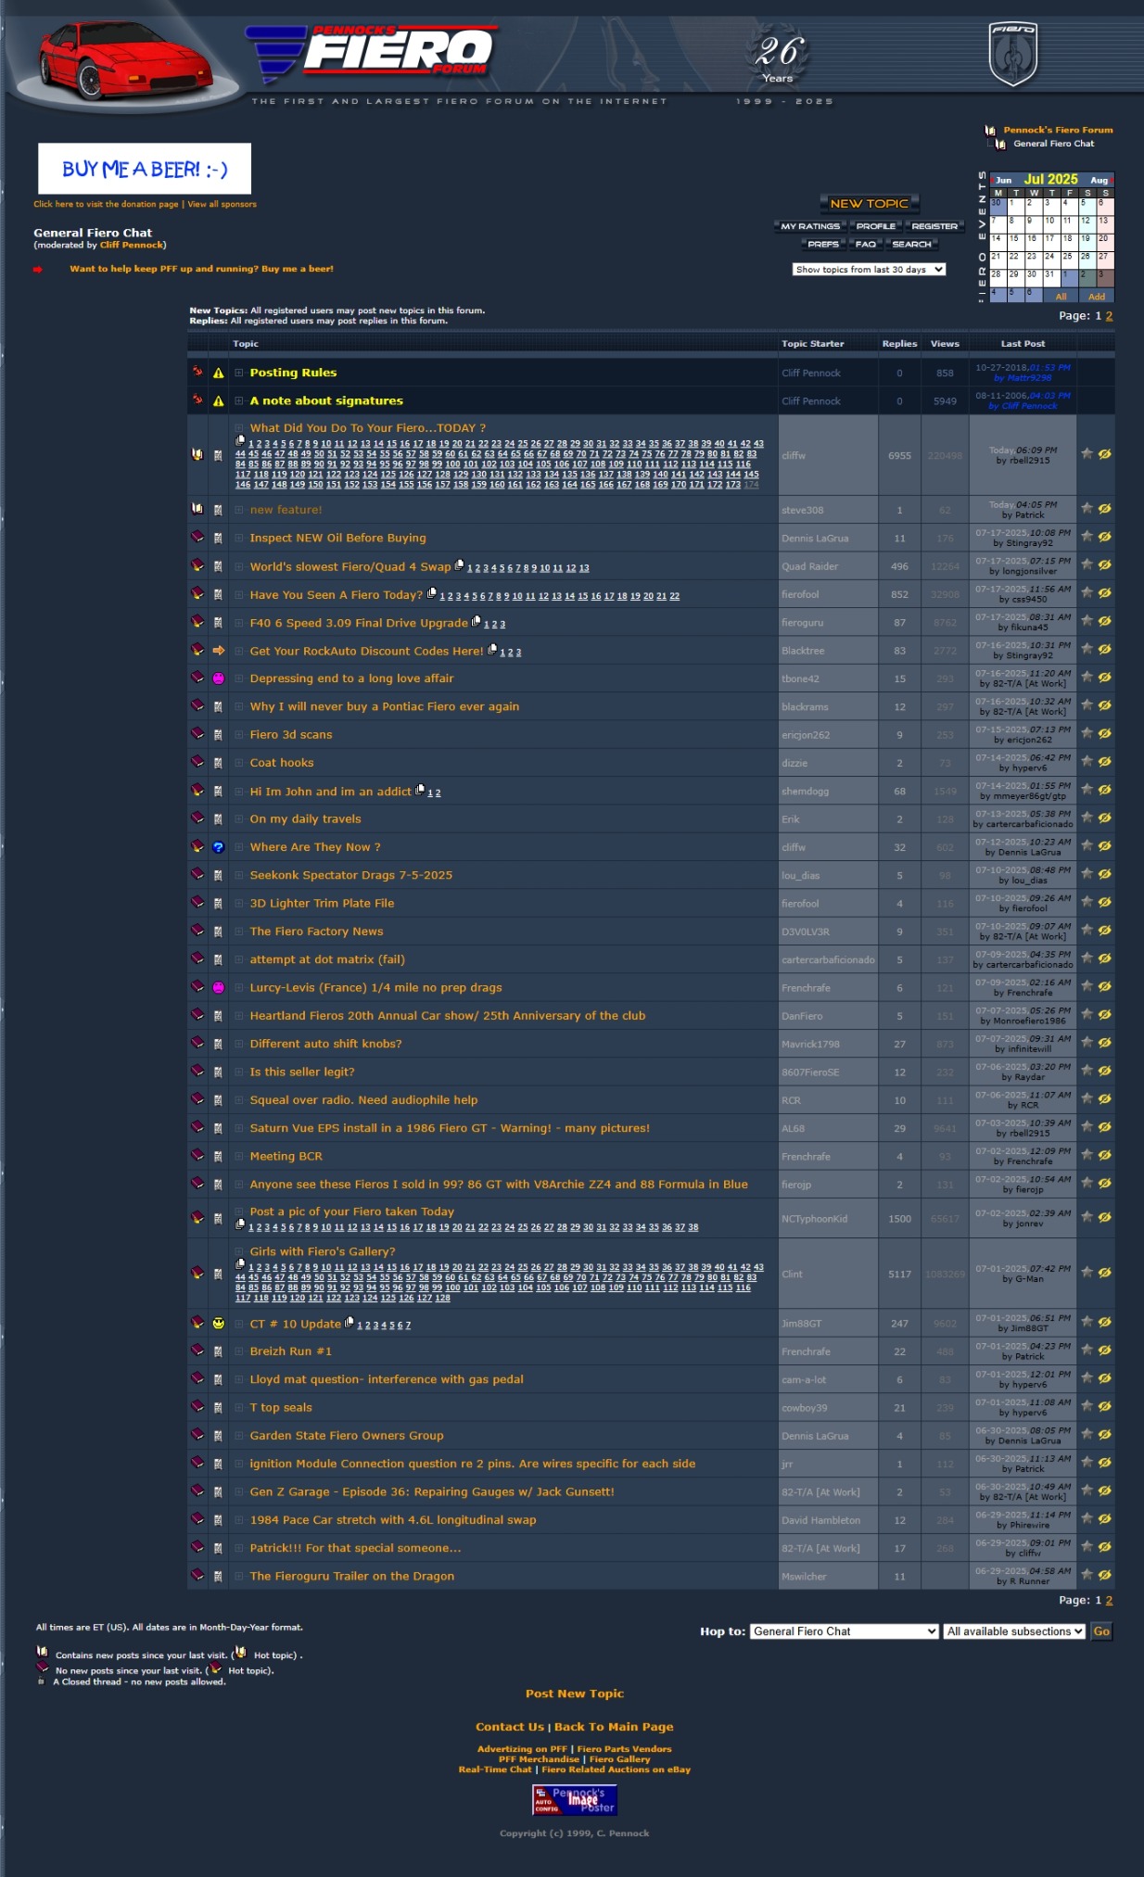Toggle crossed-eye icon for 'Garden State Fiero Owners Group'
This screenshot has height=1877, width=1144.
(x=1104, y=1435)
